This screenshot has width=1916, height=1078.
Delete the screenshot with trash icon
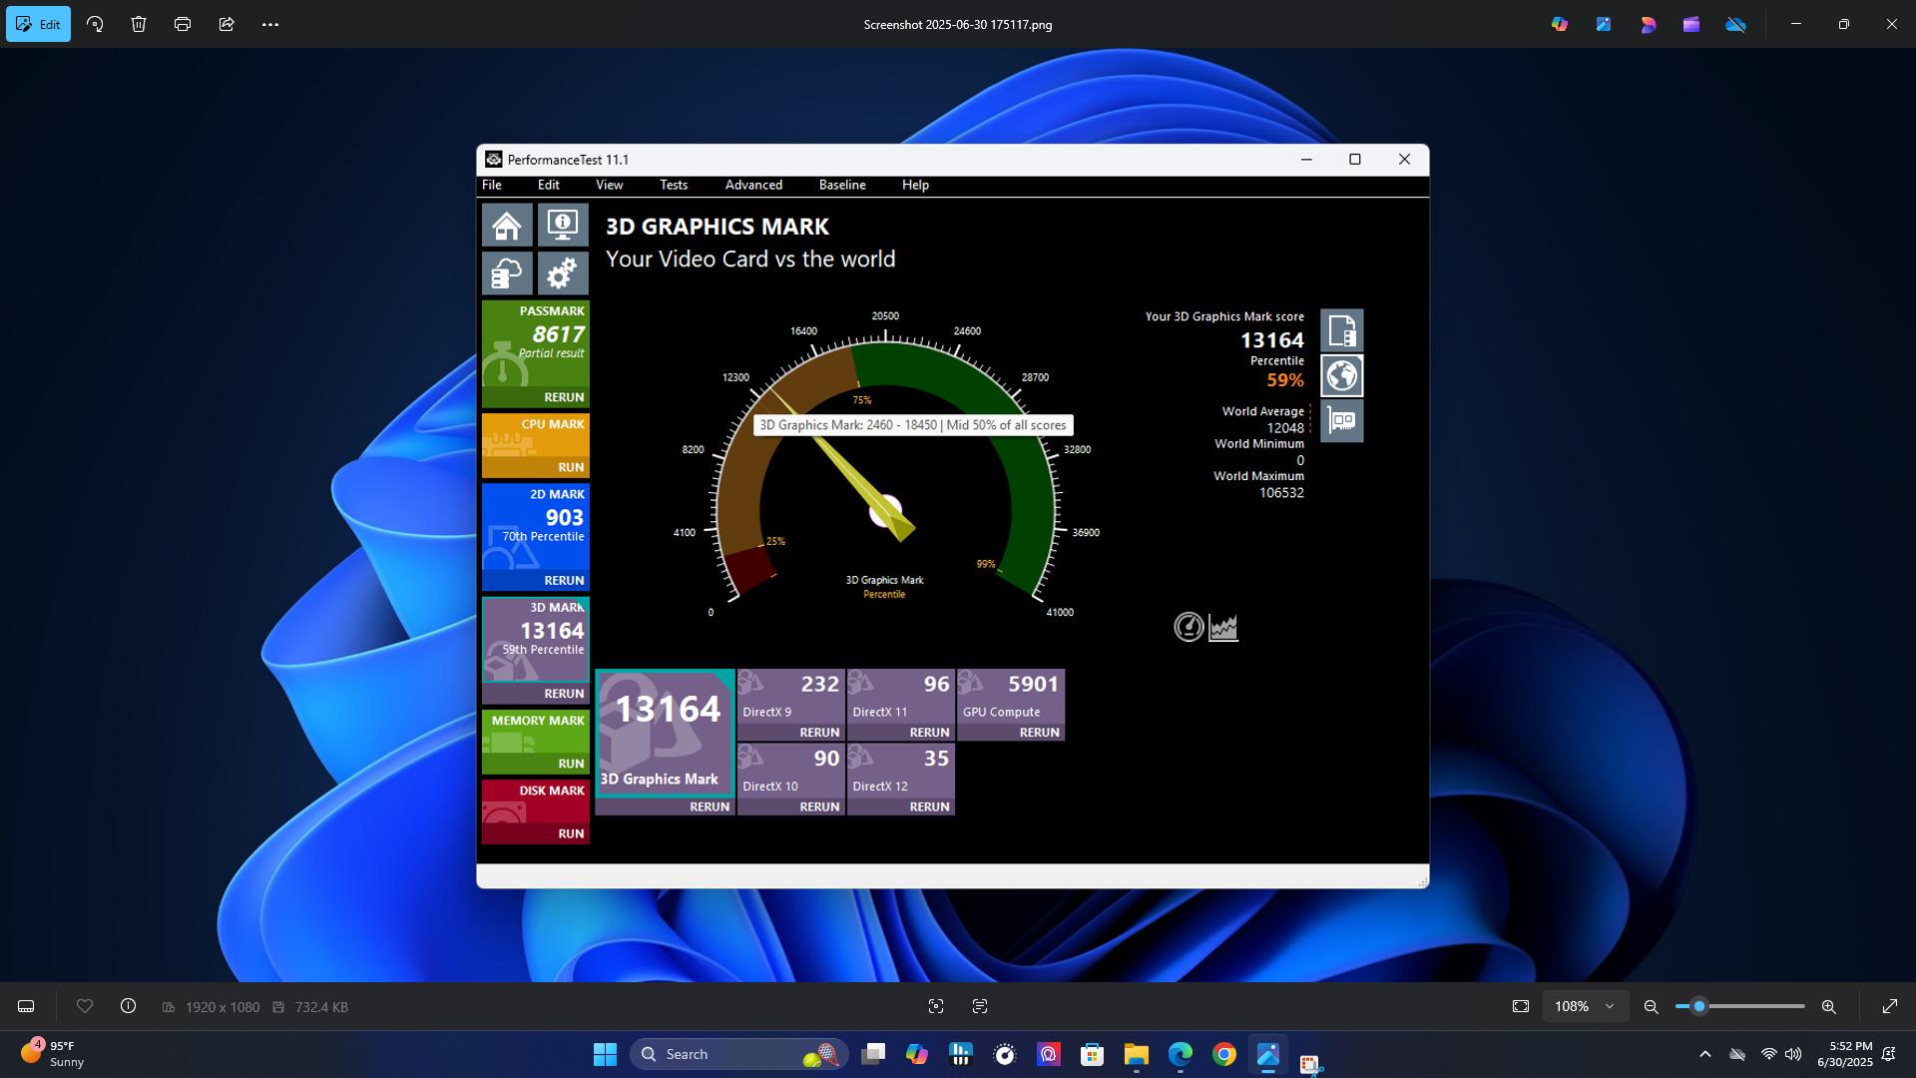[x=139, y=24]
